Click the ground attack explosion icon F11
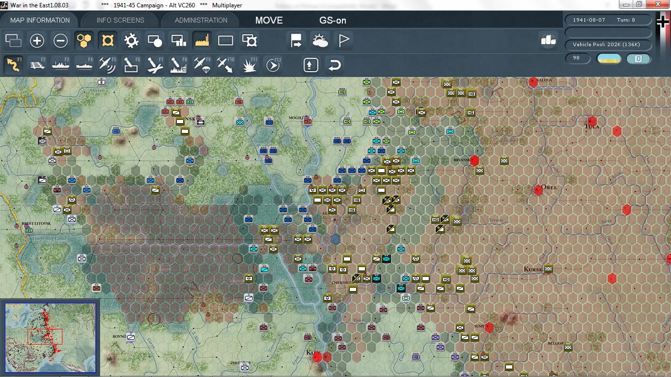Image resolution: width=671 pixels, height=377 pixels. click(x=249, y=64)
